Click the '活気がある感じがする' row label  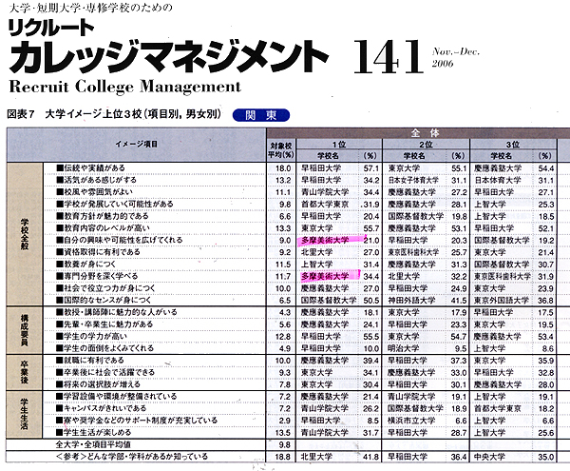click(x=96, y=180)
